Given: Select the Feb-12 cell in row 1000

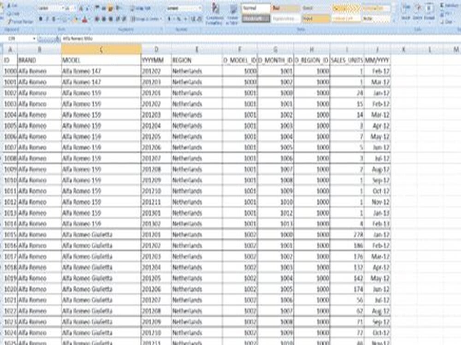Looking at the screenshot, I should [378, 71].
